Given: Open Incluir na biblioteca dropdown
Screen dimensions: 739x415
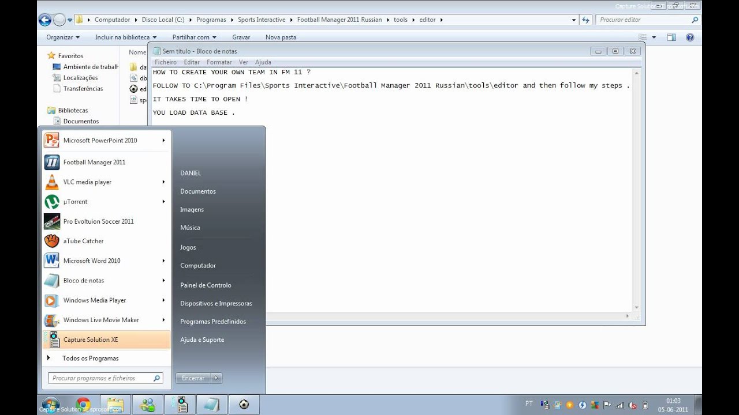Looking at the screenshot, I should point(126,37).
